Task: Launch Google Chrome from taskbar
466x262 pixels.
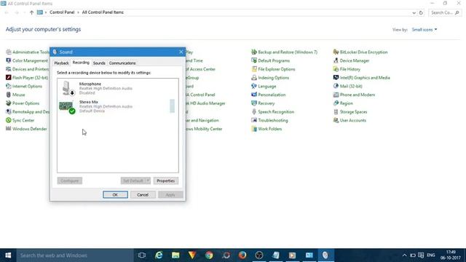Action: 209,255
